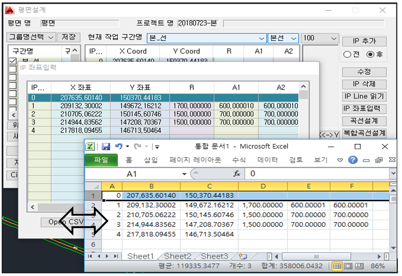Image resolution: width=402 pixels, height=276 pixels.
Task: Select the 전 radio button
Action: pyautogui.click(x=347, y=54)
